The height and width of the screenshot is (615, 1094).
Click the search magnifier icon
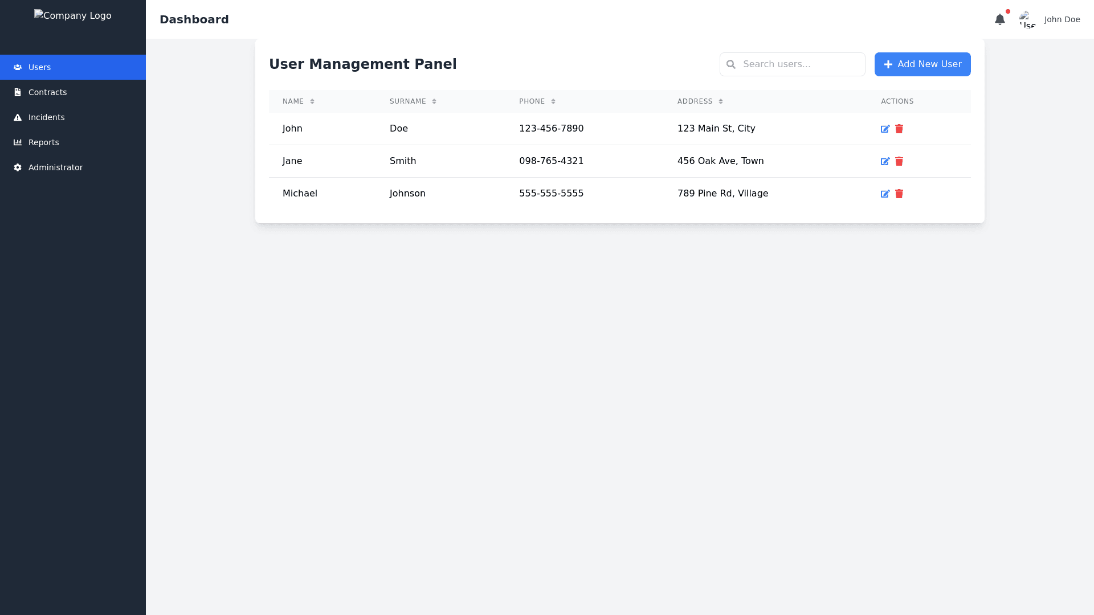(x=731, y=64)
